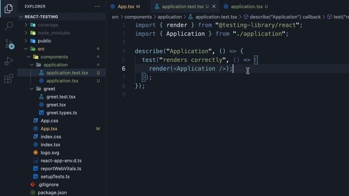Click the flask icon of application.test.tsx in tree

41,72
